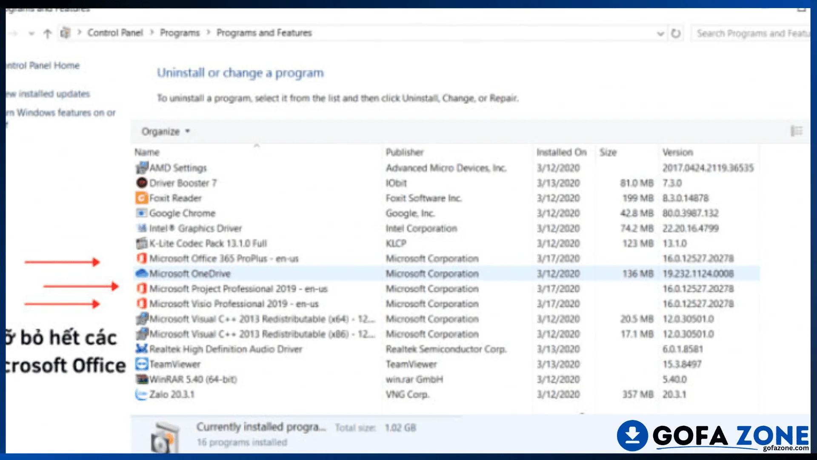Go to Programs breadcrumb

180,33
